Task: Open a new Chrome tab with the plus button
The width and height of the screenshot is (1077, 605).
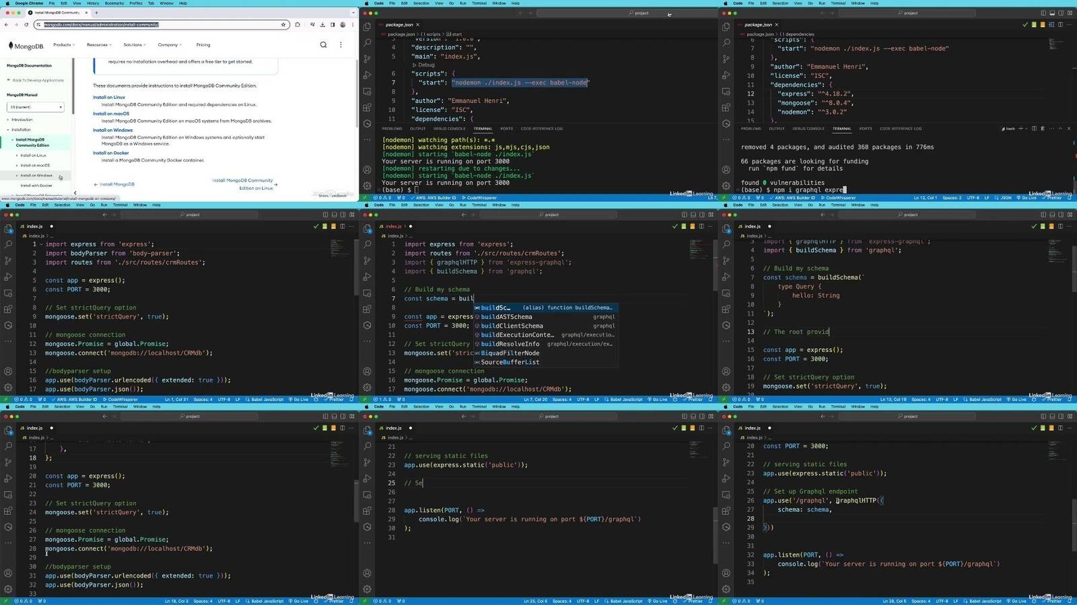Action: (x=96, y=12)
